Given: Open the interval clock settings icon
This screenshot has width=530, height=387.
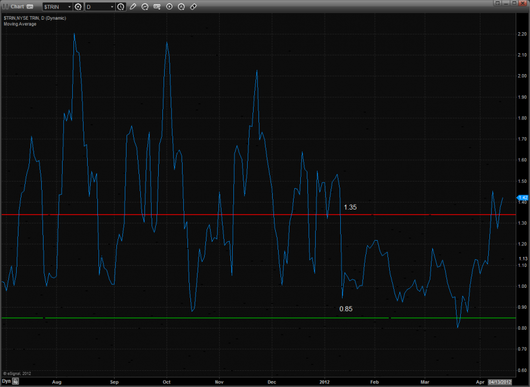Looking at the screenshot, I should 121,7.
